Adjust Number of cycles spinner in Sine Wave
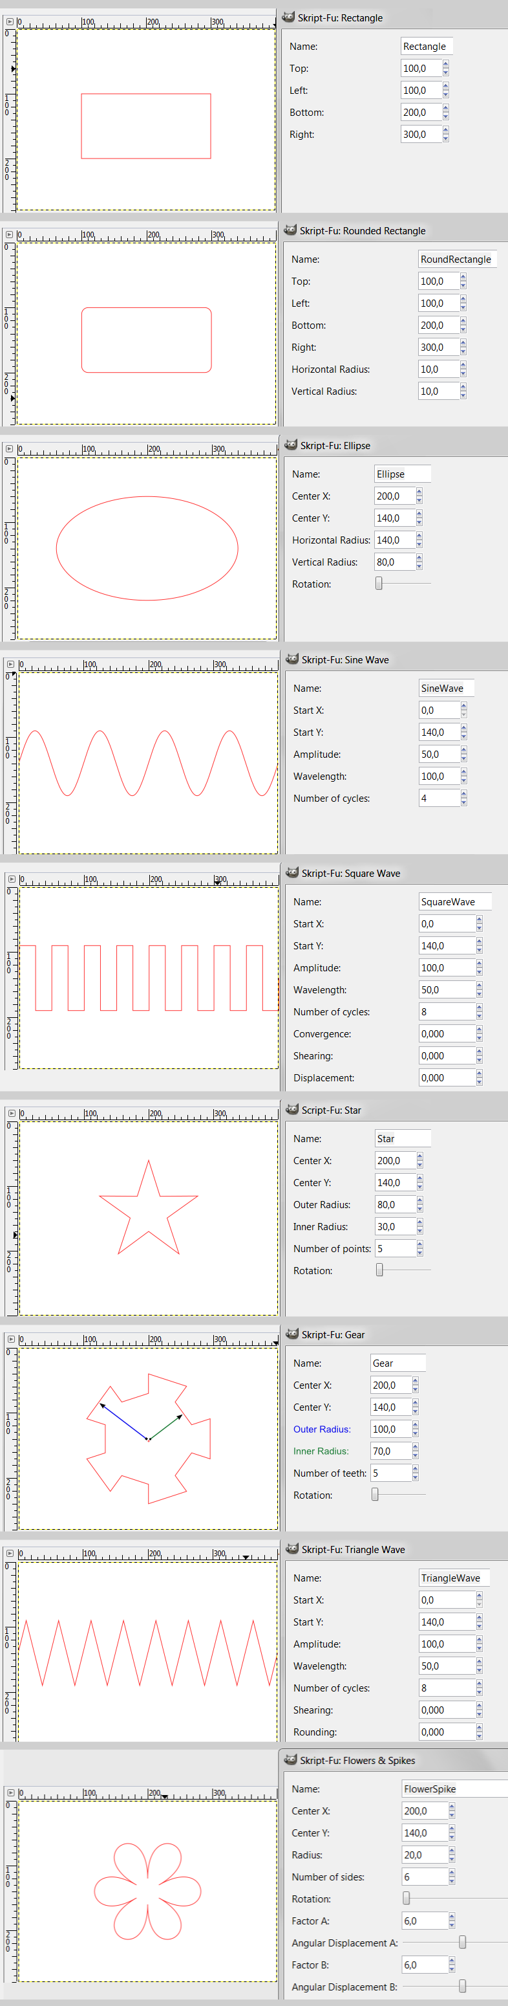 click(463, 797)
